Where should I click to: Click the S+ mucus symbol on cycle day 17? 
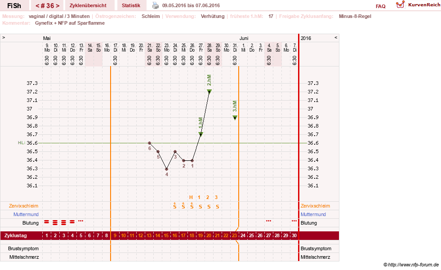coord(183,205)
